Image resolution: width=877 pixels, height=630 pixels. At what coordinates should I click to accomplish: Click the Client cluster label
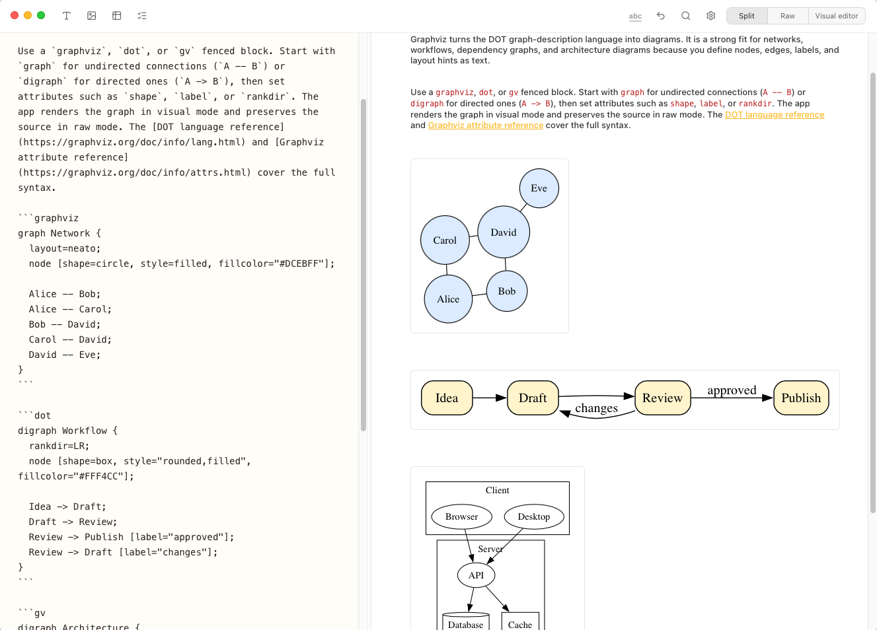point(497,490)
